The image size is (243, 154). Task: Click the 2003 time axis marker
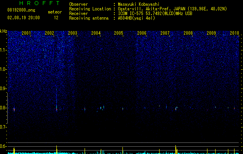pos(73,33)
